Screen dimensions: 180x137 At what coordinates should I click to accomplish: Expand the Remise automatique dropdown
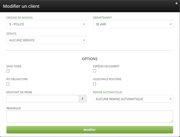[x=133, y=99]
